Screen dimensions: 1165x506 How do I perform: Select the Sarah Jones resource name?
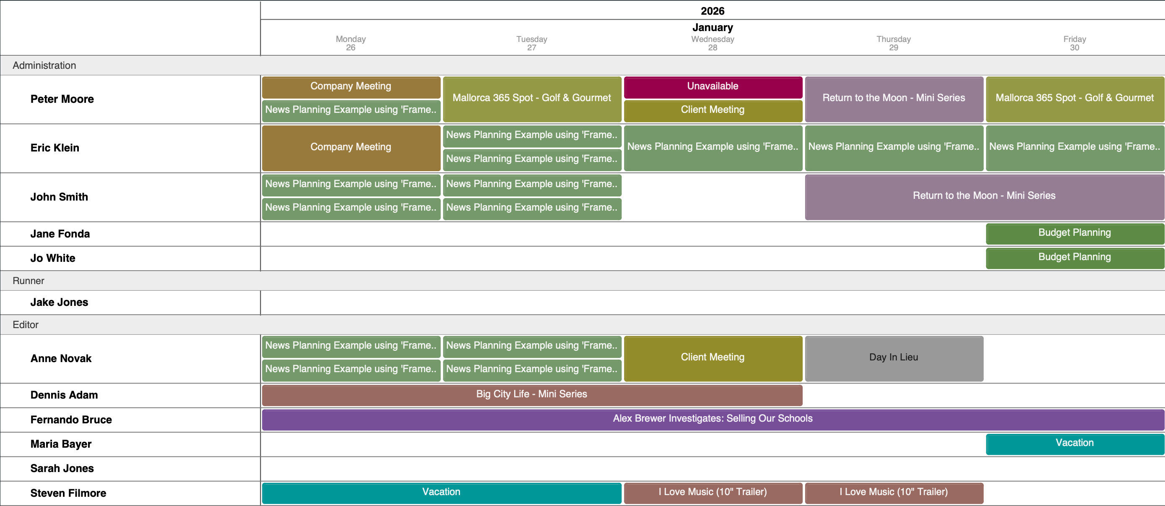(x=62, y=468)
